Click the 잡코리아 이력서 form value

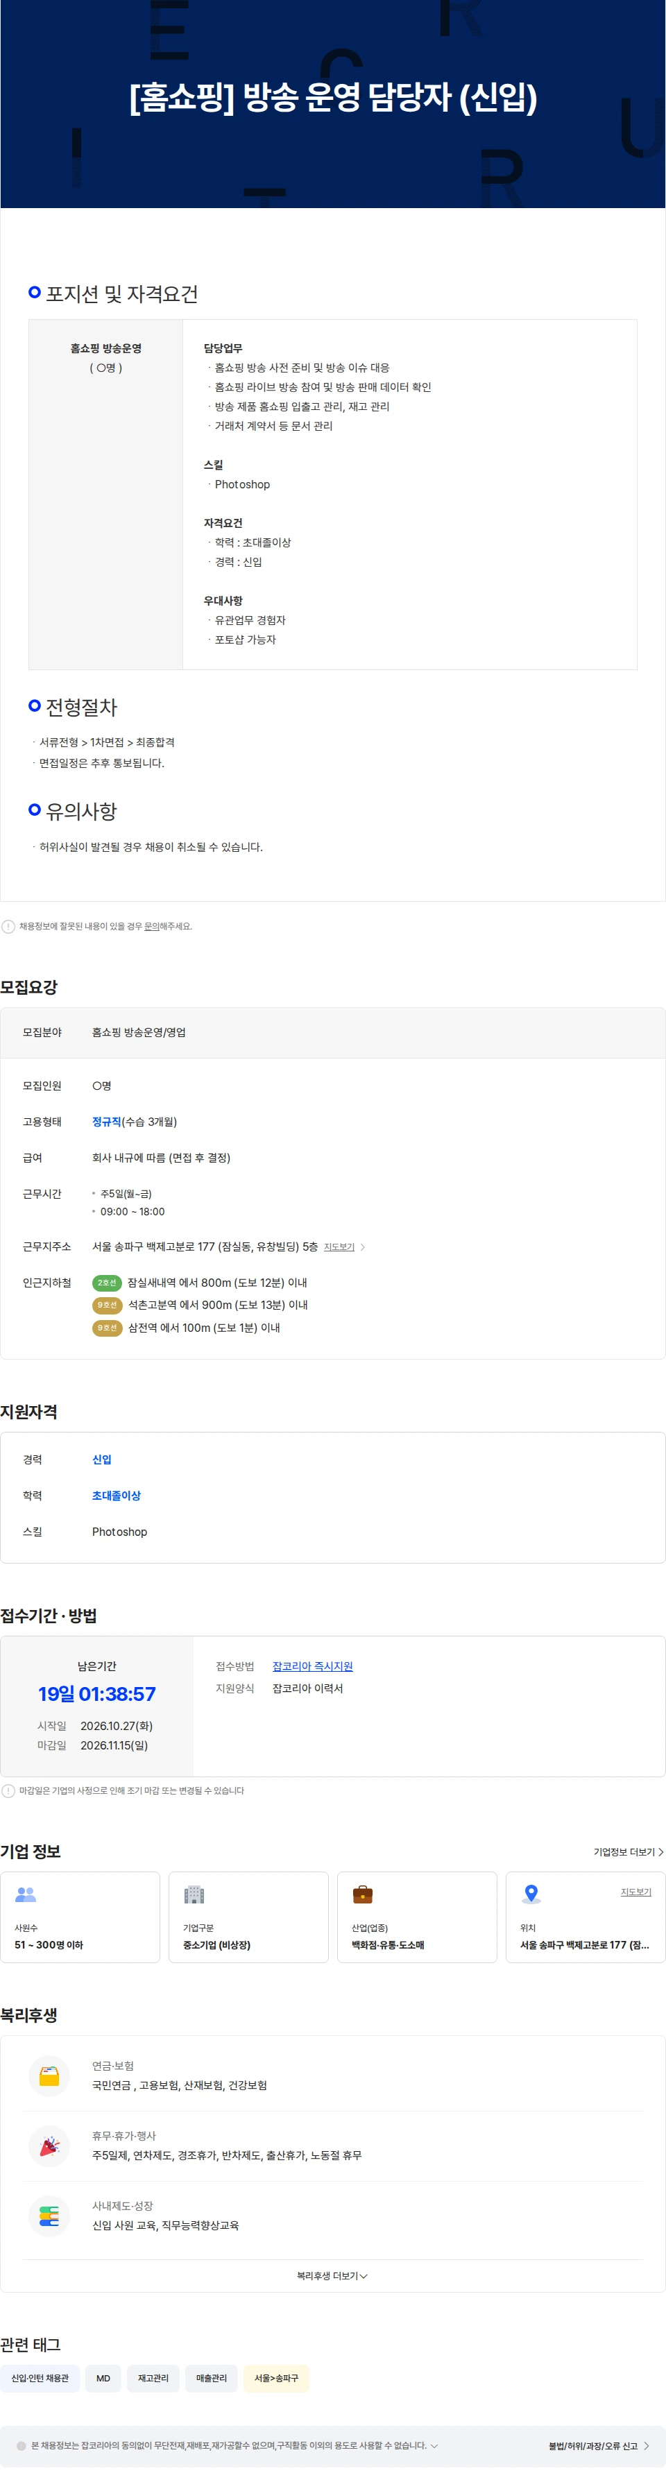(307, 1688)
